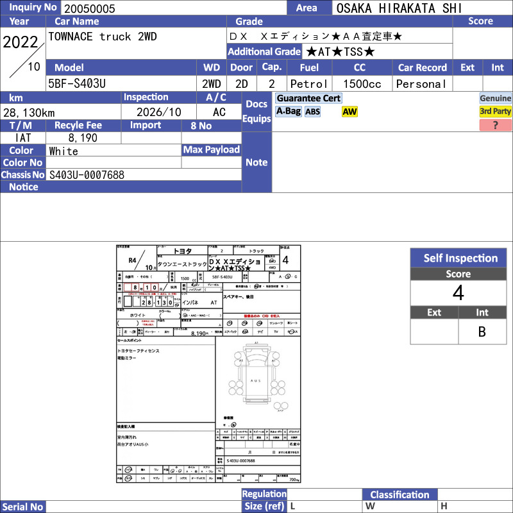513x513 pixels.
Task: Click the Size (ref) label
Action: point(264,506)
